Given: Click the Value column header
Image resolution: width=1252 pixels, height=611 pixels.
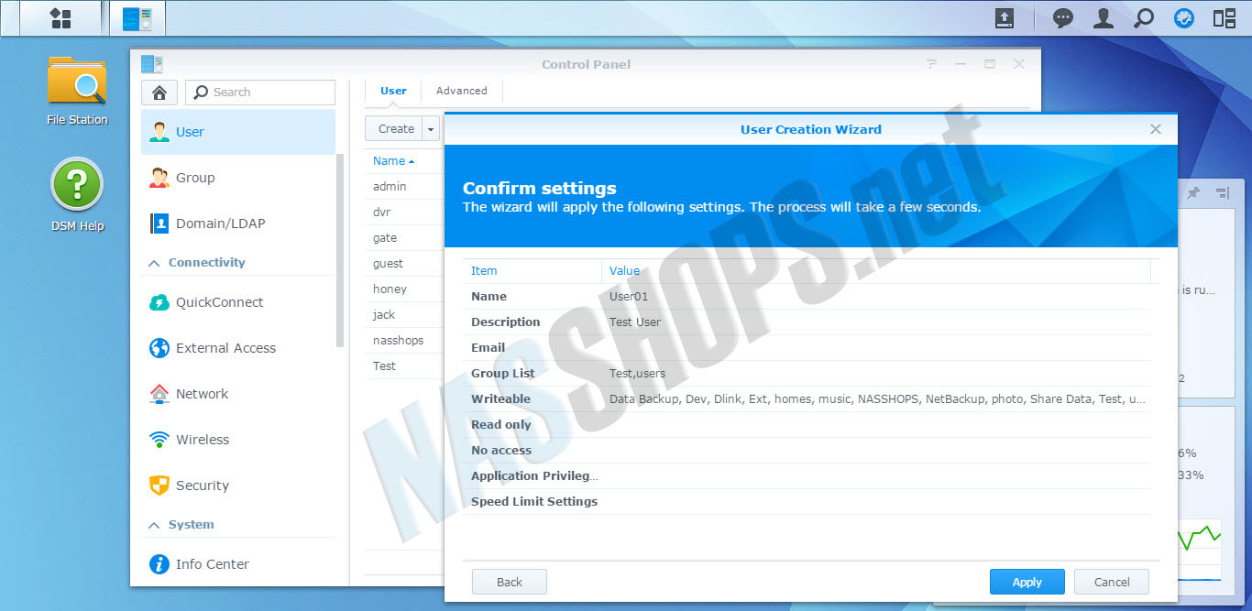Looking at the screenshot, I should coord(875,270).
